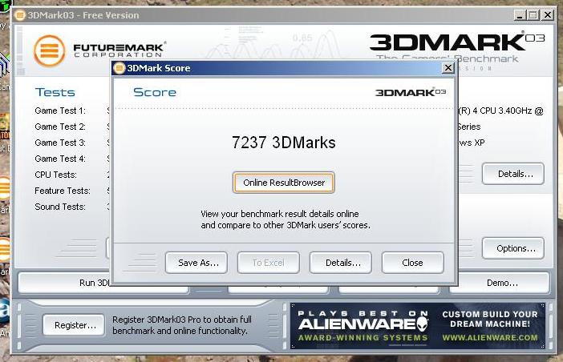Click the Game Test 1: label
The width and height of the screenshot is (563, 362).
(x=60, y=111)
